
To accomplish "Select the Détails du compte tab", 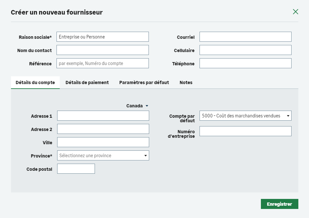I will pyautogui.click(x=35, y=82).
